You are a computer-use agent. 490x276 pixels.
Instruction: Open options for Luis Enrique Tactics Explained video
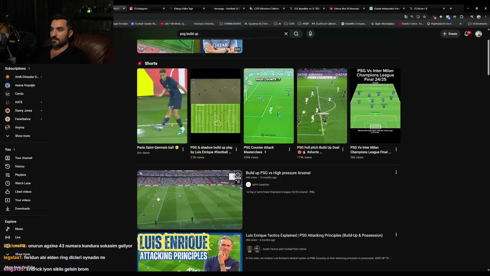pyautogui.click(x=396, y=235)
